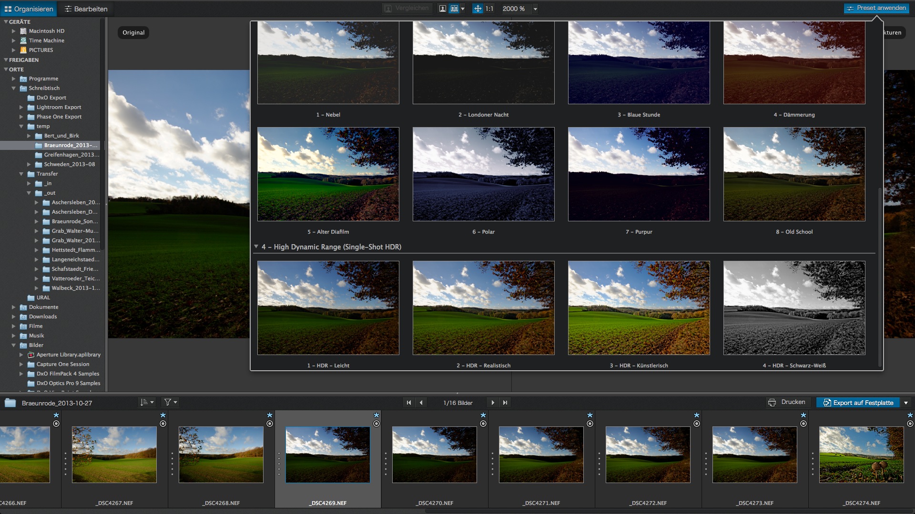Set zoom to 1:1
The width and height of the screenshot is (915, 514).
489,9
